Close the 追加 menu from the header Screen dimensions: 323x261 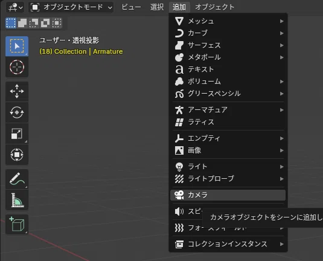tap(179, 7)
